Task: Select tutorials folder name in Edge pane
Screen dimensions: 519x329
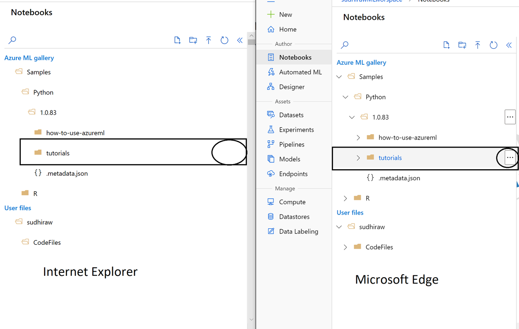Action: (x=390, y=158)
